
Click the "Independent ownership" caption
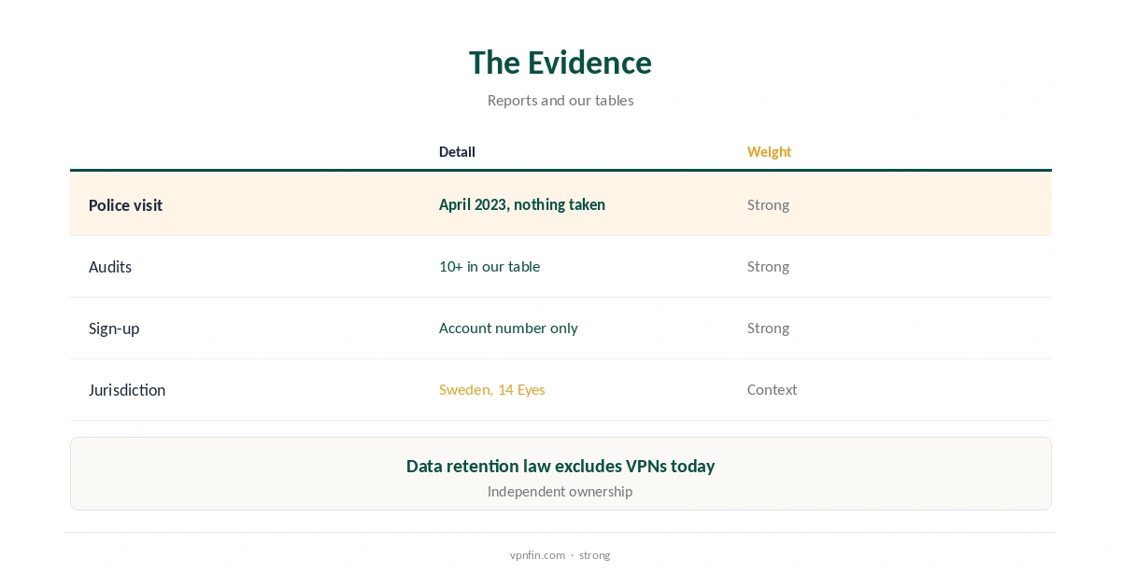560,492
